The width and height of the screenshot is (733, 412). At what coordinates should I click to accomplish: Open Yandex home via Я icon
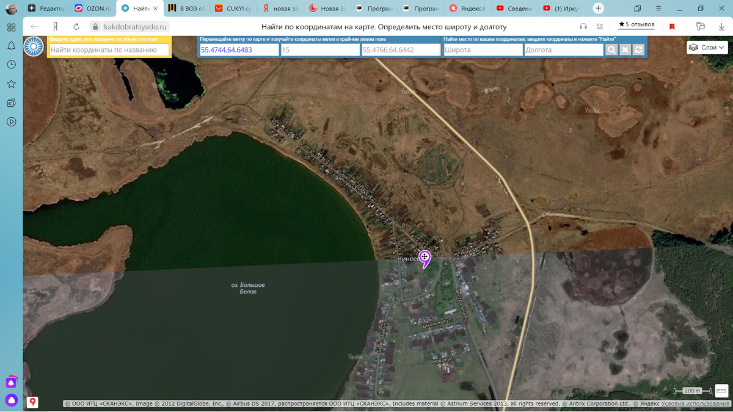point(56,27)
